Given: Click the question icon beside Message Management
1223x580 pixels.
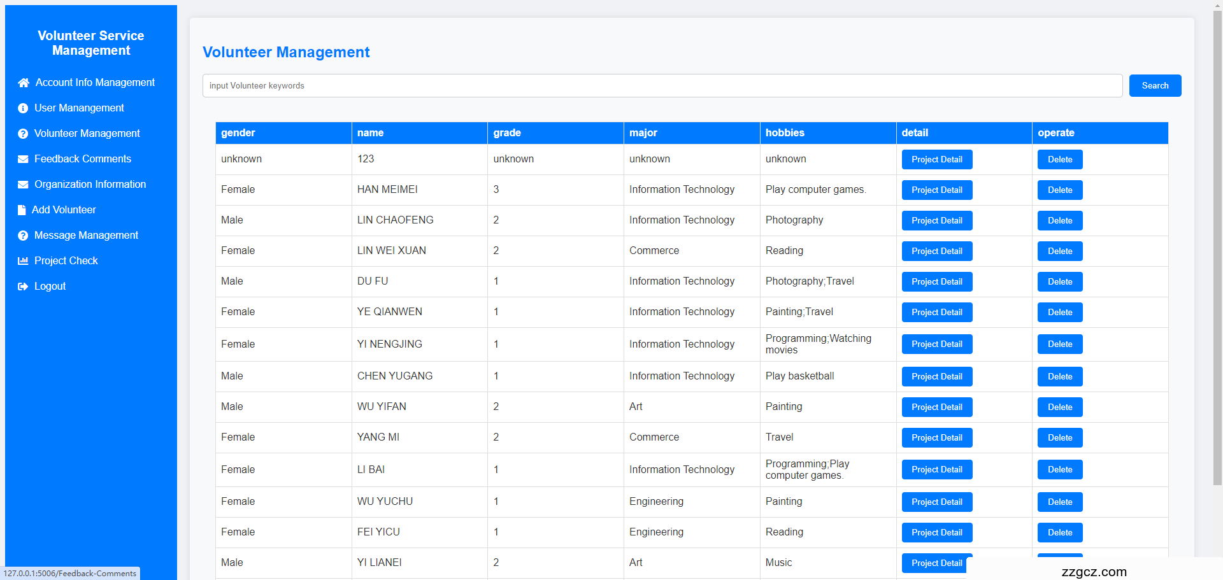Looking at the screenshot, I should click(23, 236).
